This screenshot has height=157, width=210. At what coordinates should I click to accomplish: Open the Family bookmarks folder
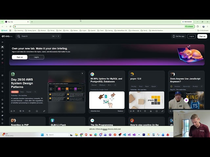(x=144, y=30)
